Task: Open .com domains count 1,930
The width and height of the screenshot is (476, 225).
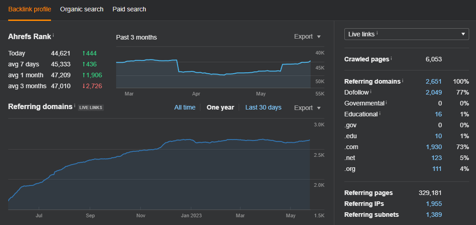Action: point(434,147)
